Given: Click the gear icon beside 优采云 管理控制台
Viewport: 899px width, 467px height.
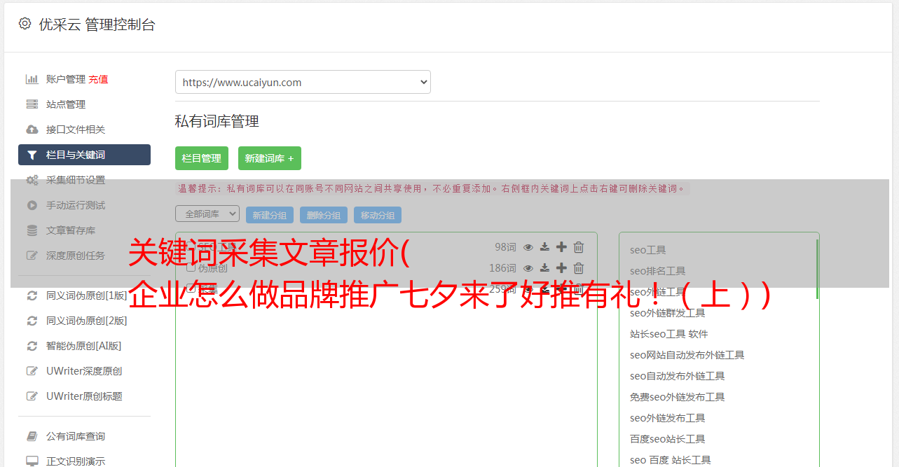Looking at the screenshot, I should pyautogui.click(x=25, y=24).
